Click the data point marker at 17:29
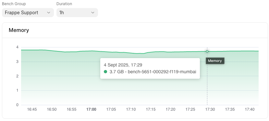The width and height of the screenshot is (269, 121). pos(207,51)
